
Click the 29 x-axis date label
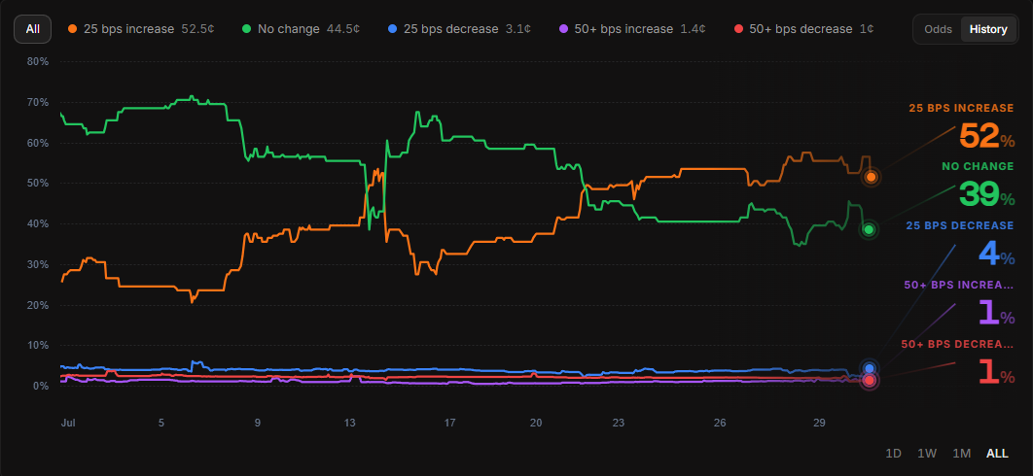pyautogui.click(x=819, y=423)
